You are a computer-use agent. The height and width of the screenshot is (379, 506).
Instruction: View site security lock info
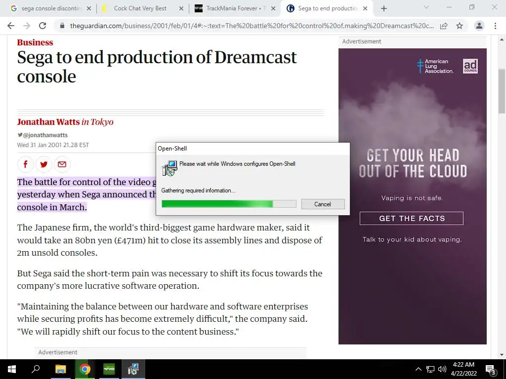62,26
